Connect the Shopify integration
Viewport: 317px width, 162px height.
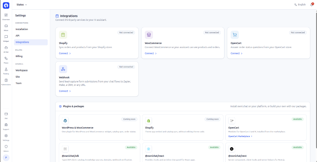click(65, 53)
